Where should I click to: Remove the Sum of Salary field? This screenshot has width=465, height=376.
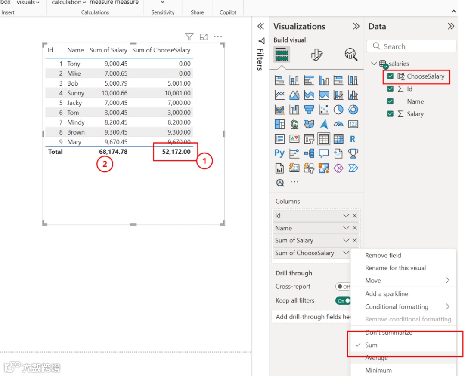tap(355, 240)
